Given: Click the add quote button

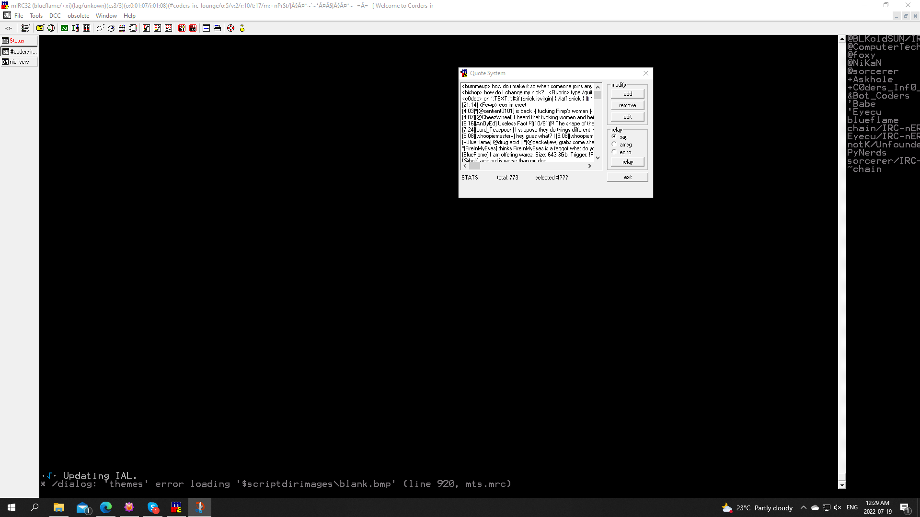Looking at the screenshot, I should click(627, 94).
